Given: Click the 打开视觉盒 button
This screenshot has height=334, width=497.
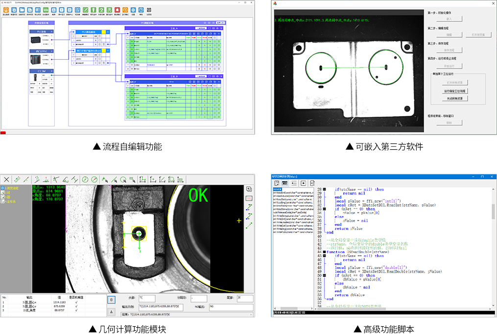Looking at the screenshot, I should click(478, 35).
